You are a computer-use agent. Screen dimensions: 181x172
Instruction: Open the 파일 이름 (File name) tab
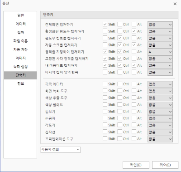(20, 41)
